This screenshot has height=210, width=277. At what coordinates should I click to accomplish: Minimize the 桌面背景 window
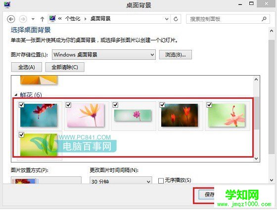point(240,4)
